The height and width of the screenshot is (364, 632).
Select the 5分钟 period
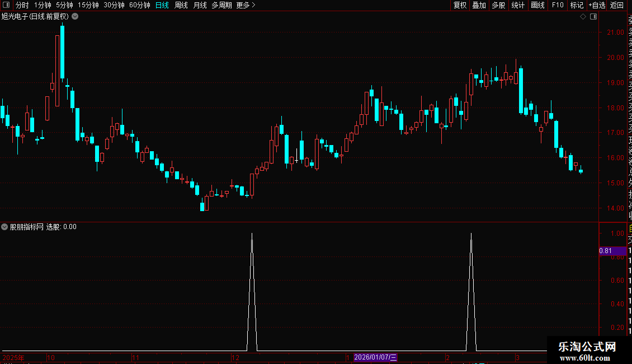[64, 5]
